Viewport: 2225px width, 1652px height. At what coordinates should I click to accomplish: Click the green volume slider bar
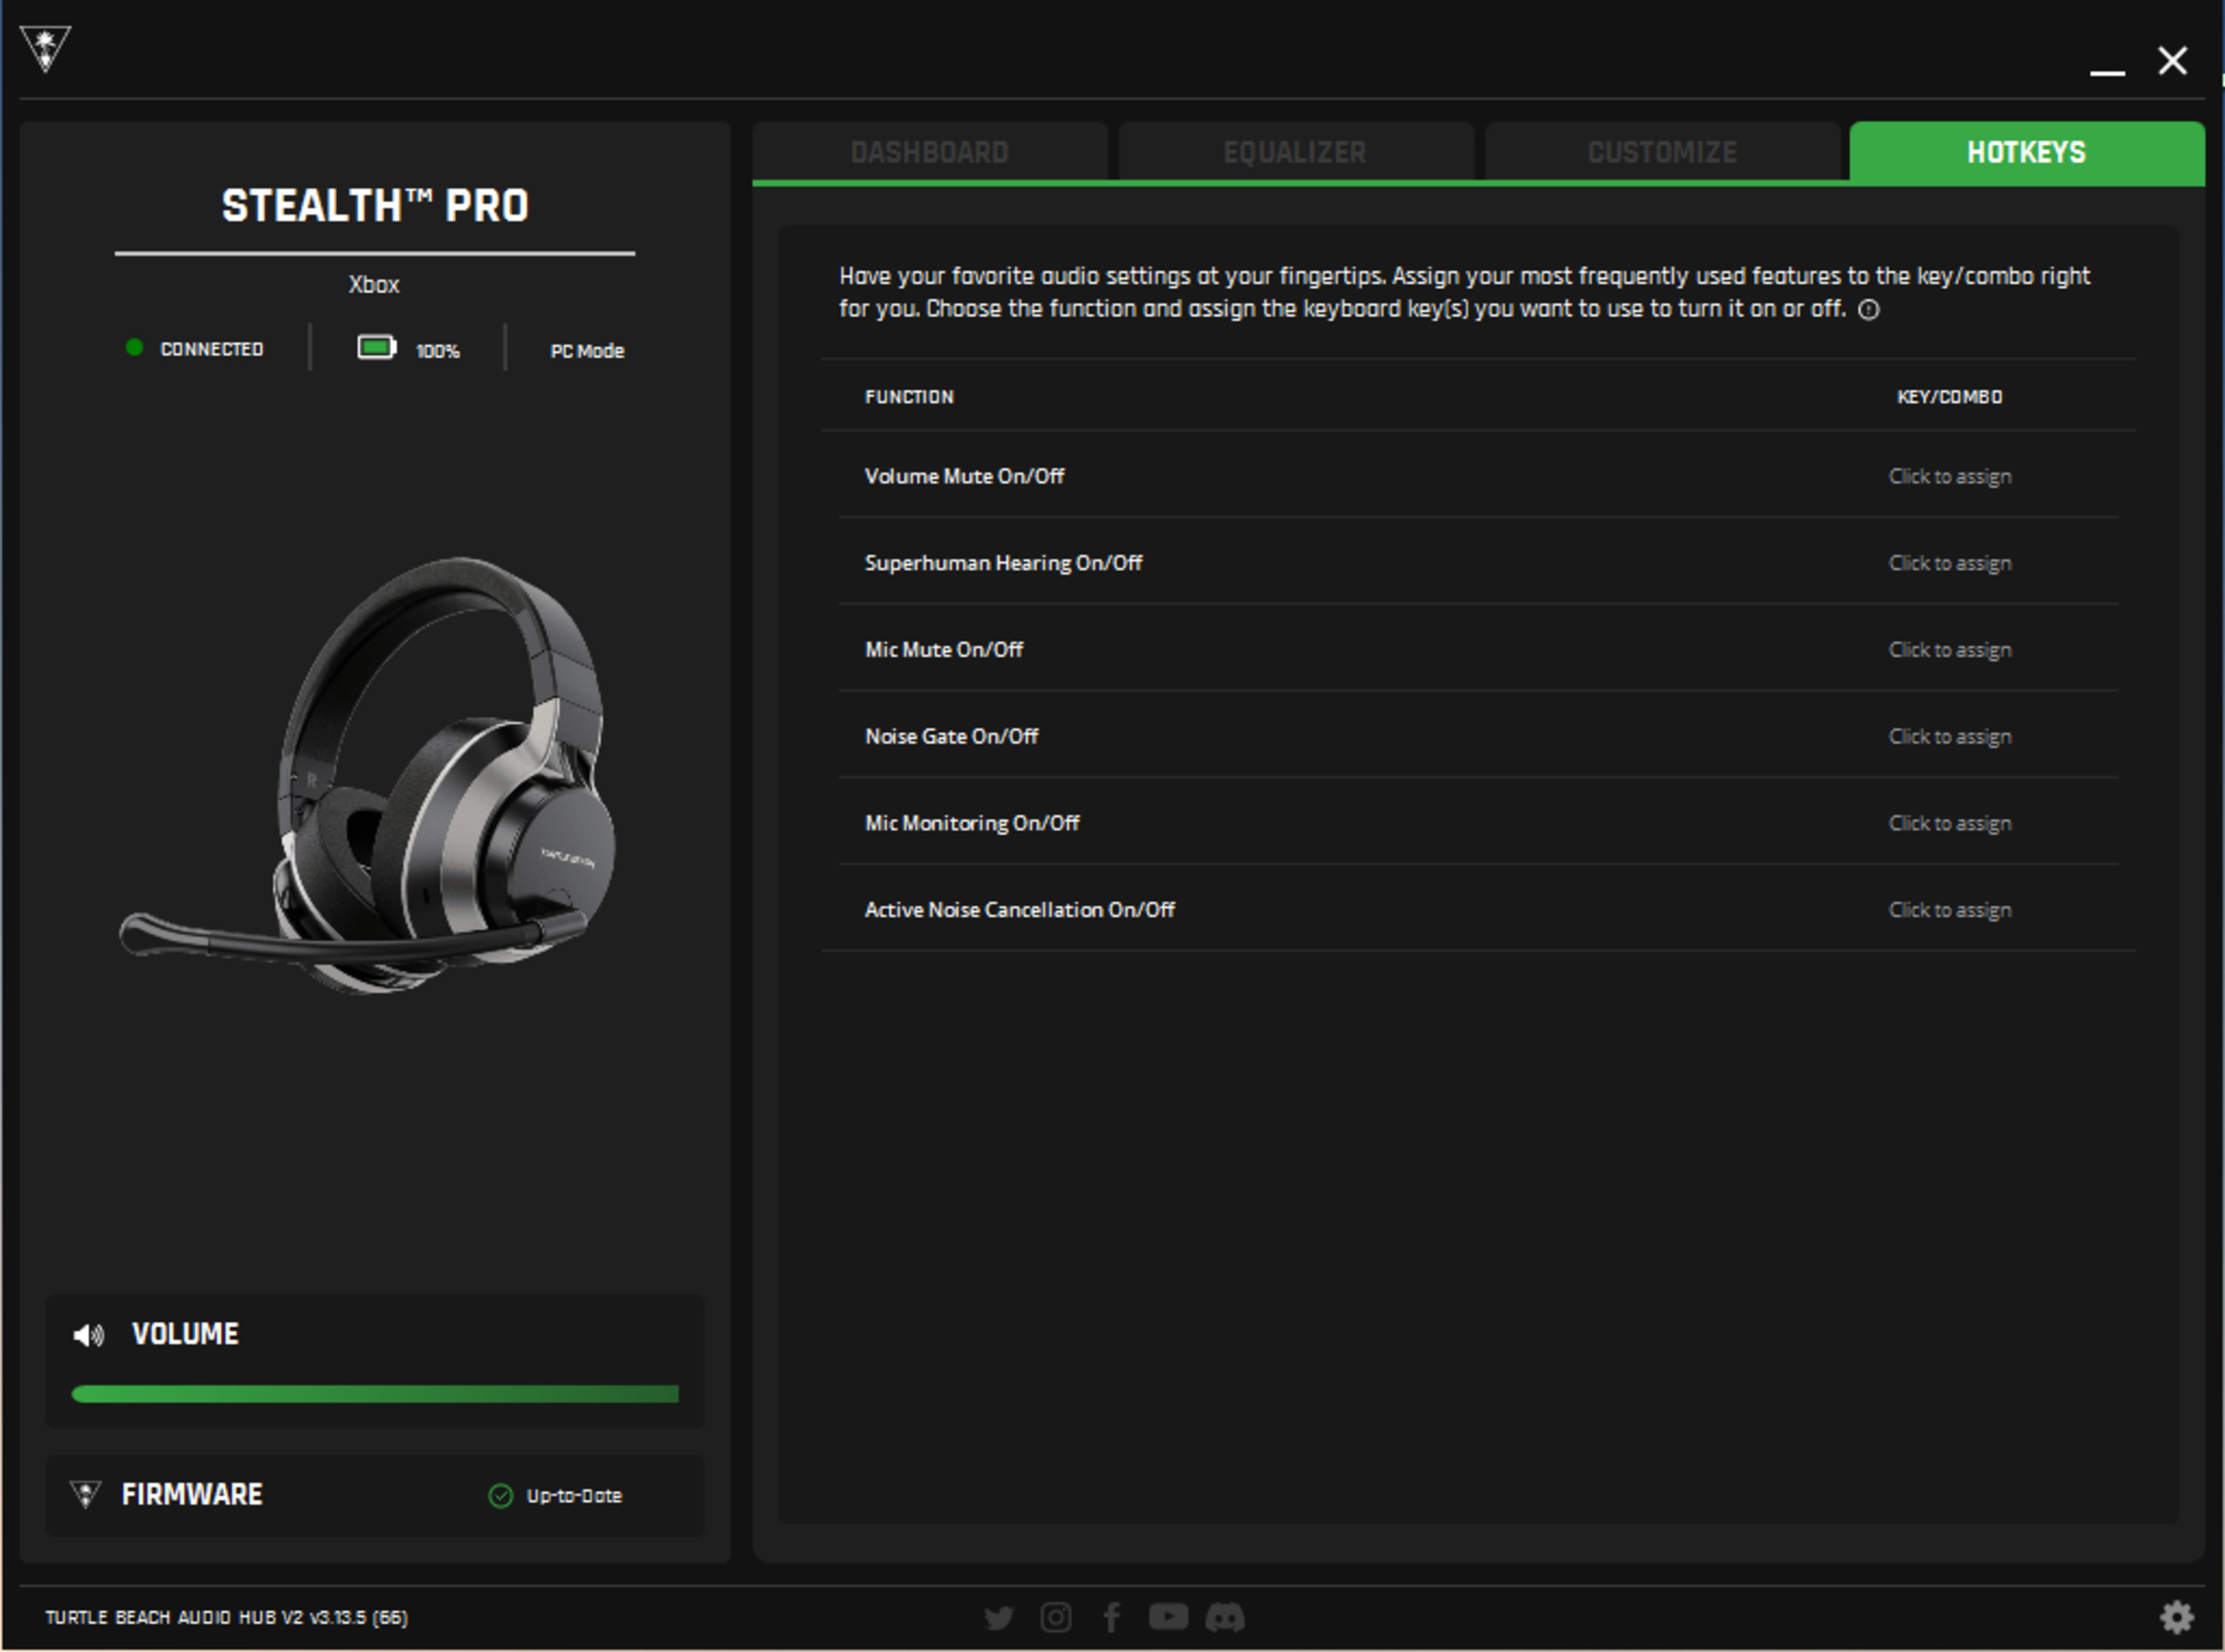pos(375,1394)
